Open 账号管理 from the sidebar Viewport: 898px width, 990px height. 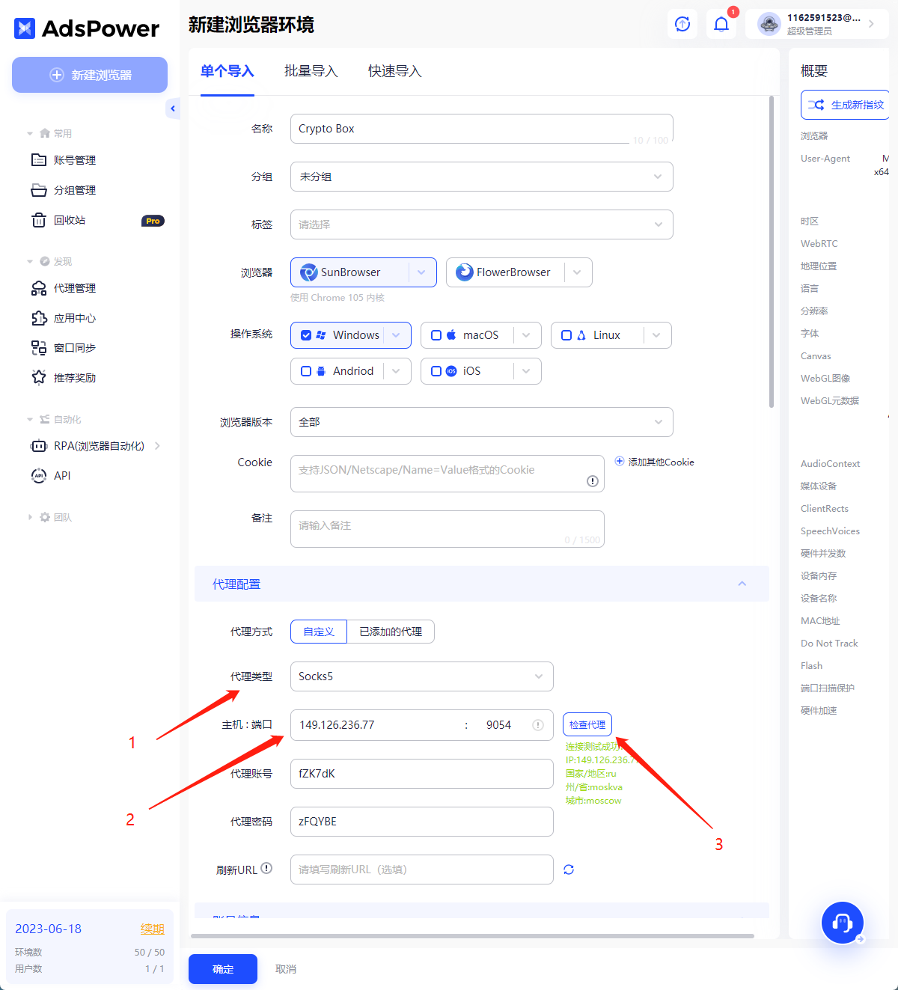(x=75, y=160)
